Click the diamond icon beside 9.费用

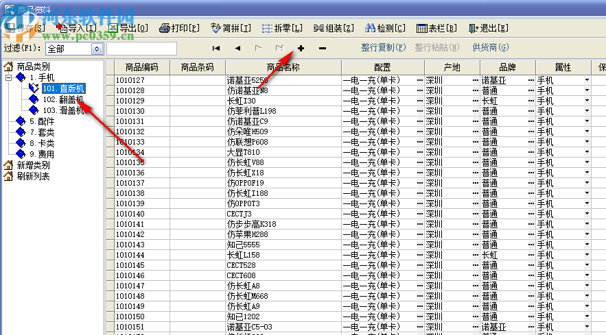point(21,155)
